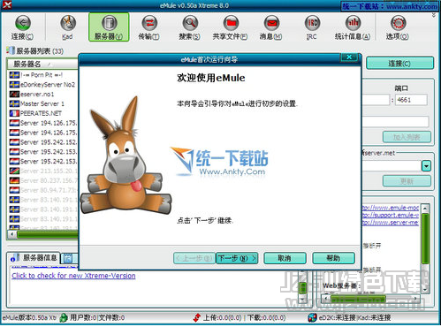Click the server list icon beside 服务器列表 (33)

click(x=11, y=50)
